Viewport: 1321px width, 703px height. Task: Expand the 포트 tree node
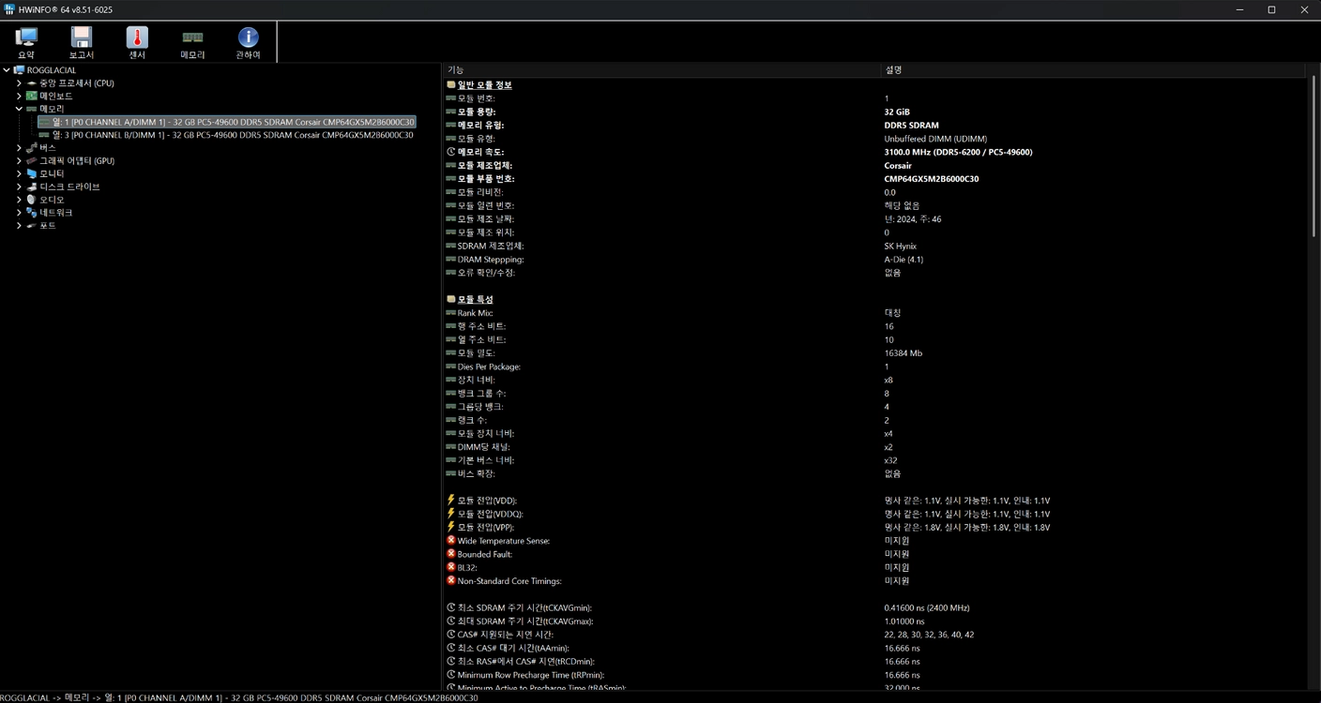pos(19,226)
